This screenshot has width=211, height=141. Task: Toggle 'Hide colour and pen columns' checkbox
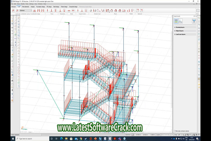175,131
